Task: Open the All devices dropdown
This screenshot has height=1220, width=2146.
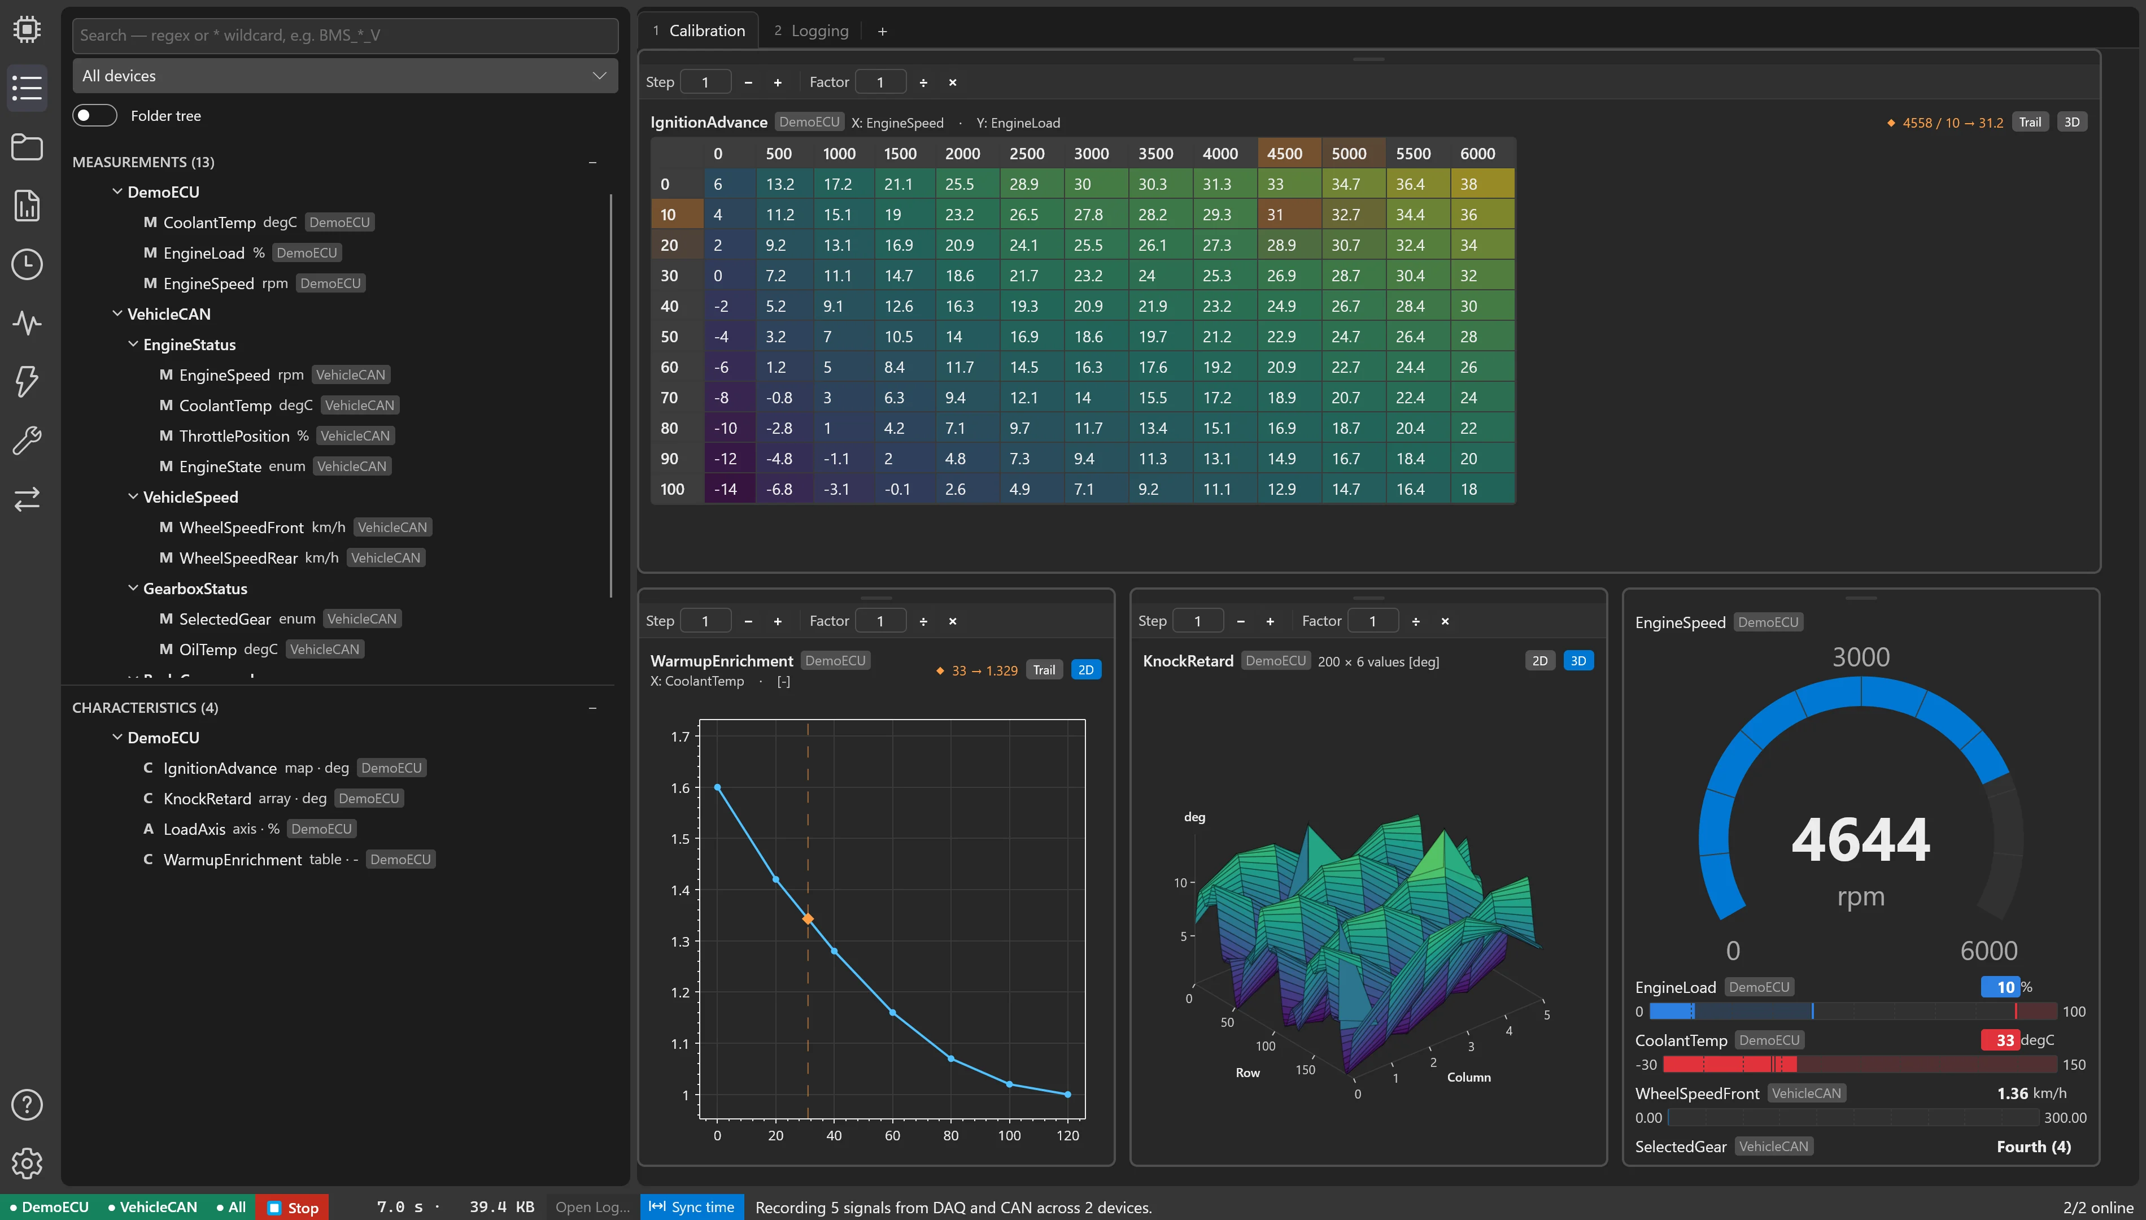Action: [345, 76]
